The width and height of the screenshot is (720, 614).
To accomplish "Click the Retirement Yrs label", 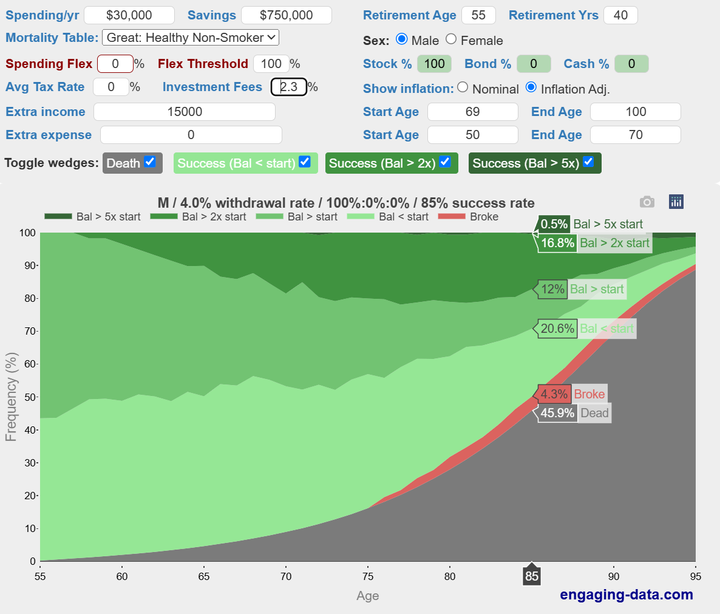I will pos(553,15).
